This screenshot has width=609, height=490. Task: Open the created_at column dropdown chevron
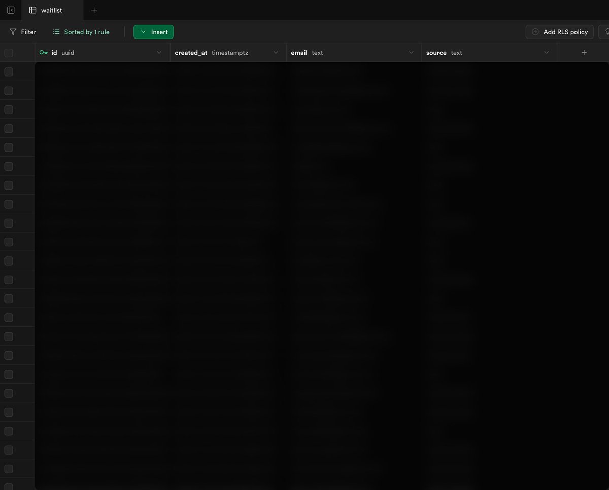coord(276,53)
